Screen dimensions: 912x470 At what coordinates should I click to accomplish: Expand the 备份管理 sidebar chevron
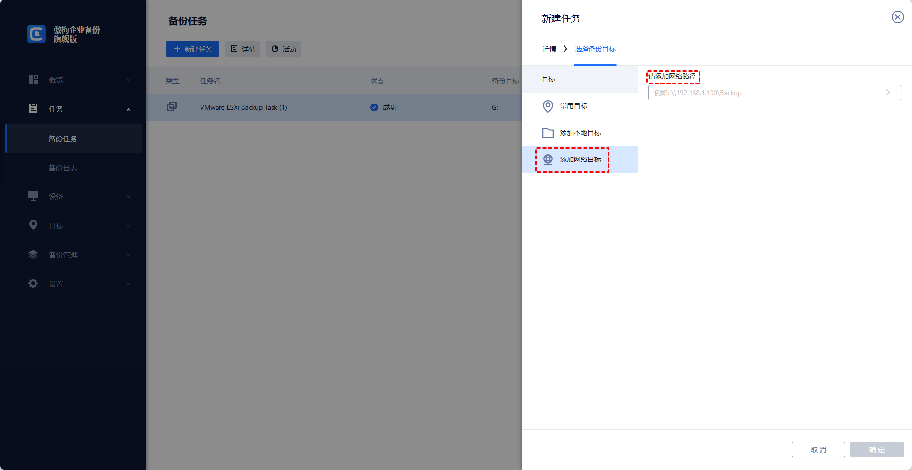click(128, 255)
